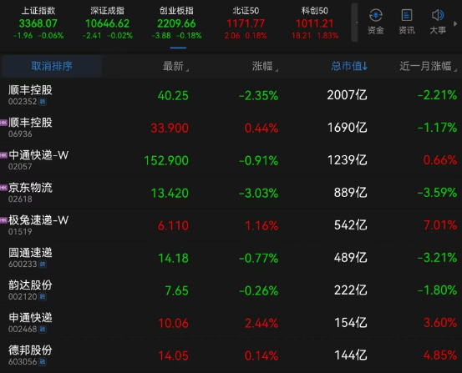This screenshot has width=462, height=373.
Task: Tap the 融 badge beside 002352
Action: [x=43, y=102]
